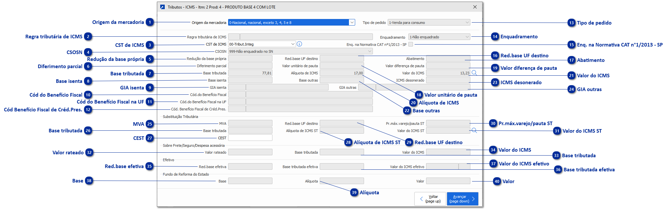This screenshot has height=210, width=668.
Task: Open the Origem da mercadoria dropdown
Action: click(x=352, y=23)
